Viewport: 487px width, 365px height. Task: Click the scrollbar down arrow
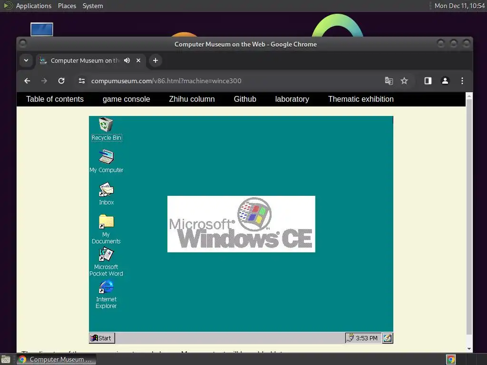pyautogui.click(x=469, y=349)
